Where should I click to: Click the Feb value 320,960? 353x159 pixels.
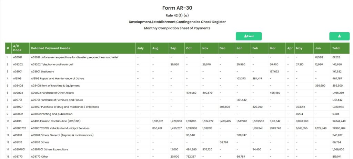[258, 107]
